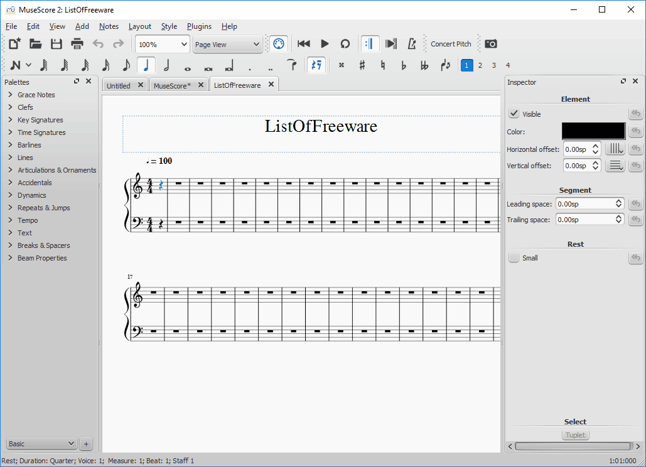Apply a double sharp accidental
Viewport: 646px width, 467px height.
341,65
